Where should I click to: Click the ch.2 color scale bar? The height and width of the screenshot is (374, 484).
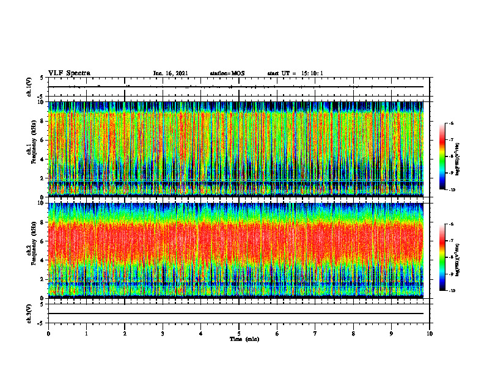point(442,257)
